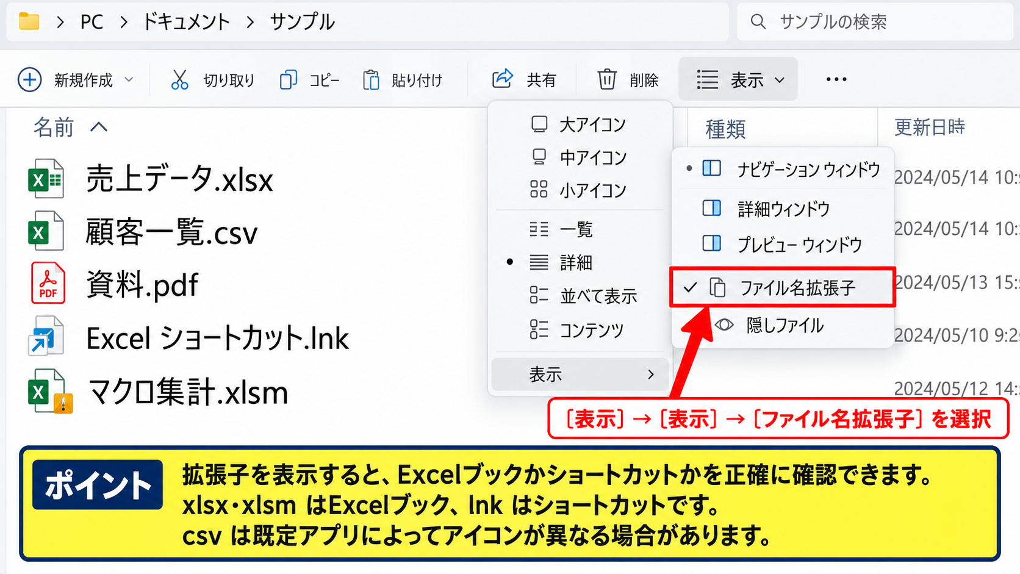Viewport: 1020px width, 574px height.
Task: Click chevron before PC in breadcrumb
Action: [x=60, y=23]
